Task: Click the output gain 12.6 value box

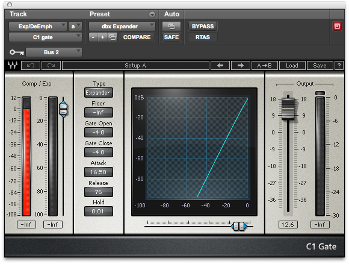Action: point(288,225)
